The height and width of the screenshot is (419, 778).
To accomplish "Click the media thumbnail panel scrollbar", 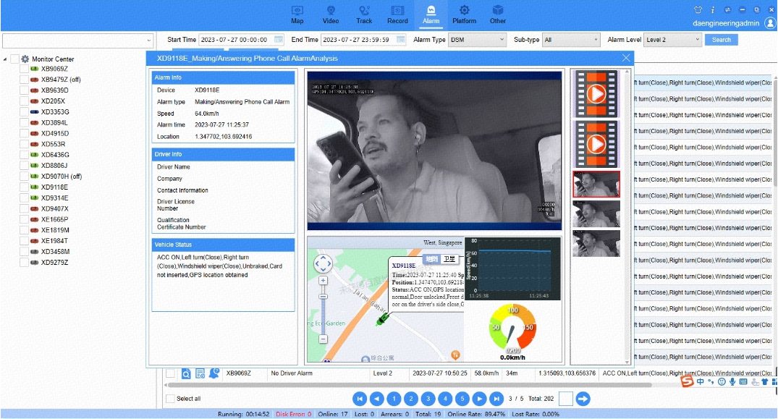I will [627, 217].
